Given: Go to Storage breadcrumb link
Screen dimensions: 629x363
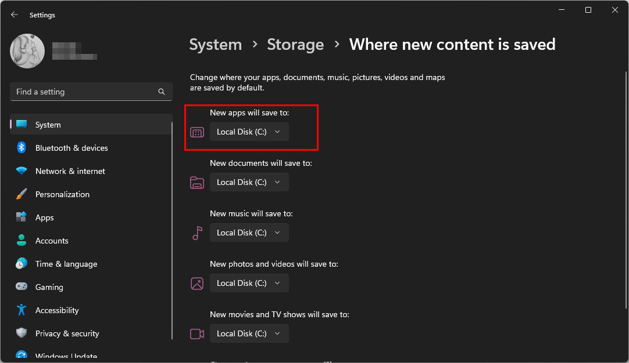Looking at the screenshot, I should [295, 45].
